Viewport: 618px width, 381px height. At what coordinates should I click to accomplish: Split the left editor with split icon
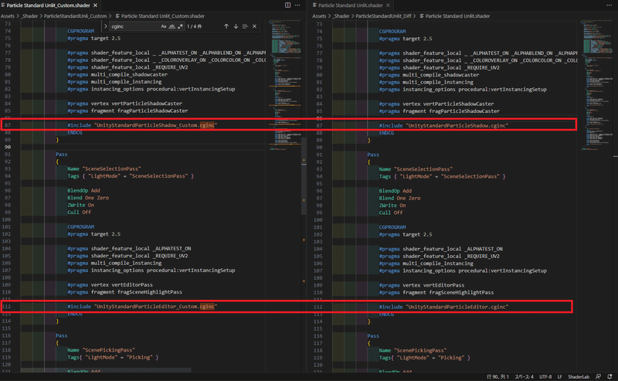[x=287, y=5]
